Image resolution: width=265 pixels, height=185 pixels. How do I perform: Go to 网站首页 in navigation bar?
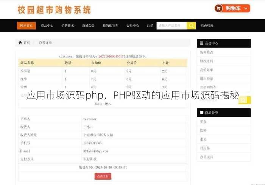coord(26,26)
